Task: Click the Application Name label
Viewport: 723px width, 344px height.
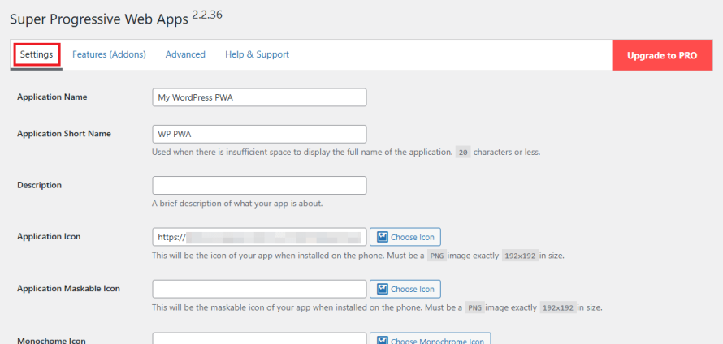Action: (x=52, y=97)
